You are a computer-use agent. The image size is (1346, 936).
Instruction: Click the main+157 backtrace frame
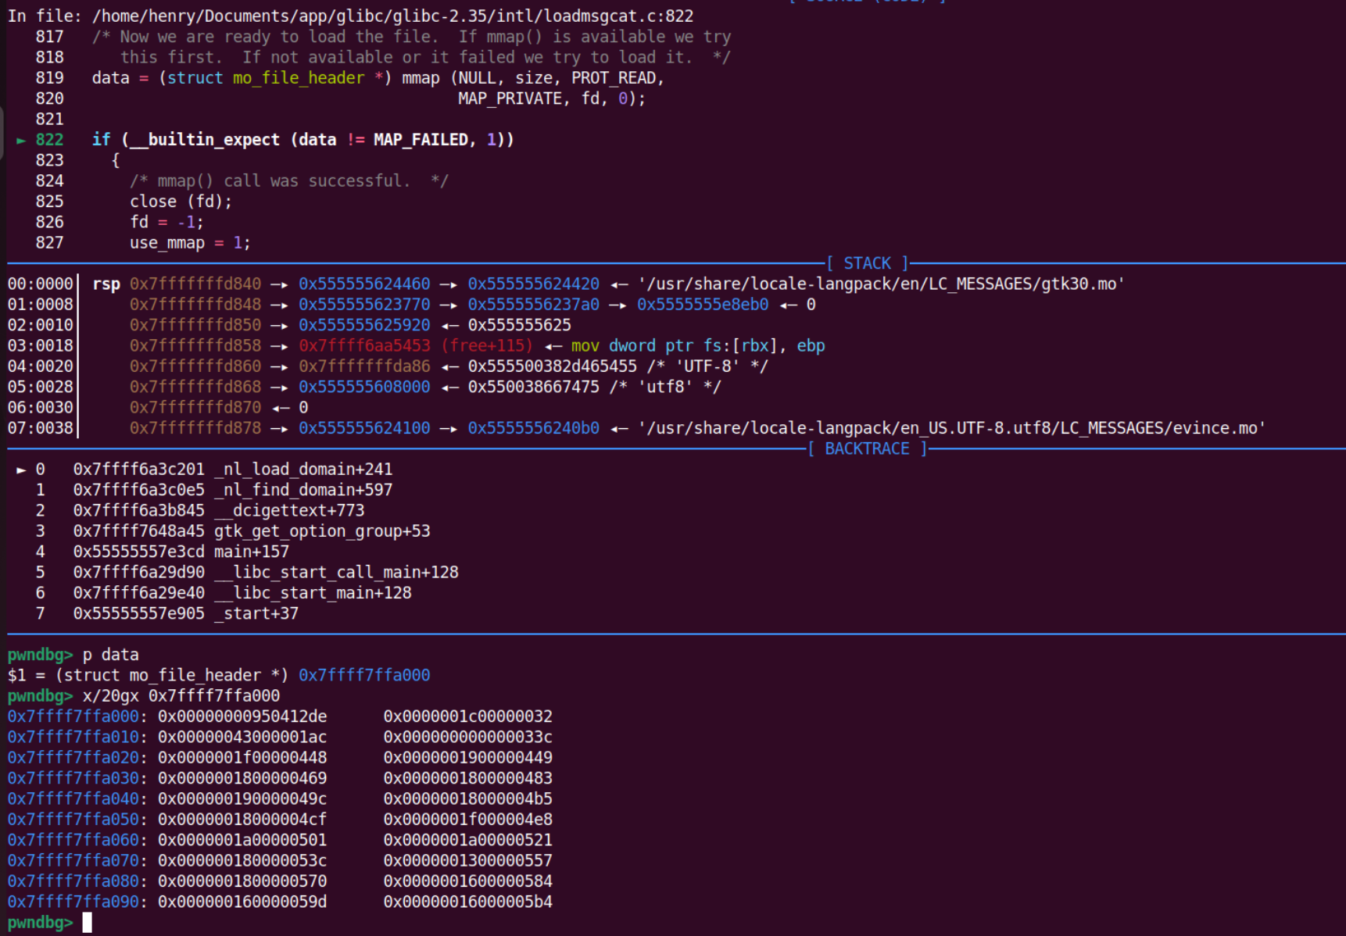pos(251,552)
